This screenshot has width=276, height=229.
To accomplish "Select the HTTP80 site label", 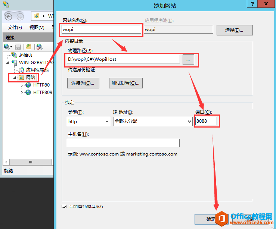I will click(41, 85).
